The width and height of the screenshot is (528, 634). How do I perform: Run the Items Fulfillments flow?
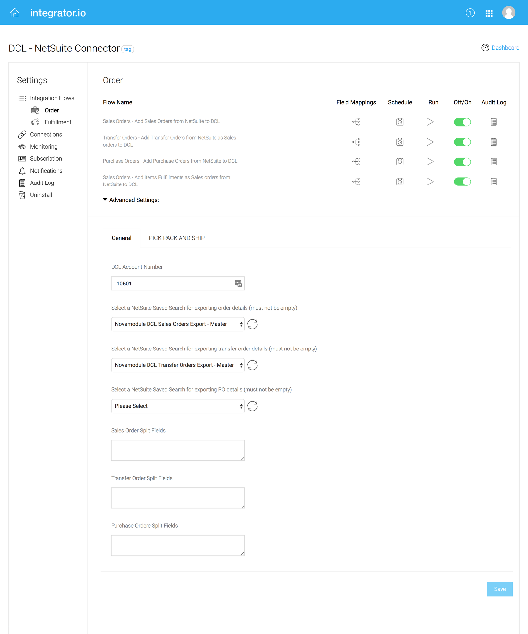(x=430, y=182)
